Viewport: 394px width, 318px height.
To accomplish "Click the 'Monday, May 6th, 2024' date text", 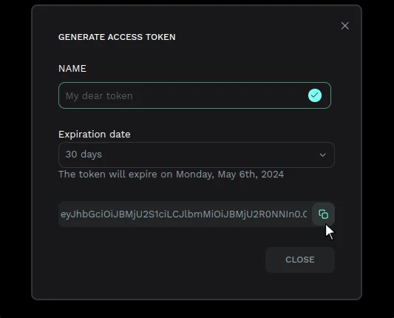I will (x=230, y=175).
